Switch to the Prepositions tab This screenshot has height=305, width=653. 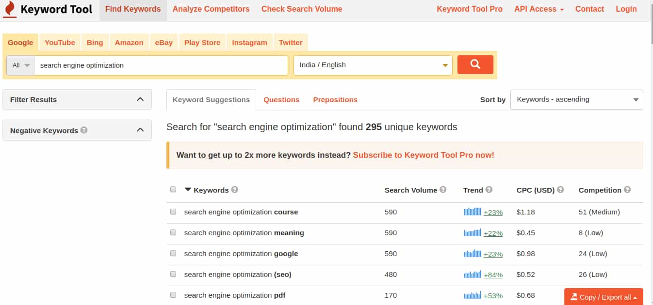335,99
